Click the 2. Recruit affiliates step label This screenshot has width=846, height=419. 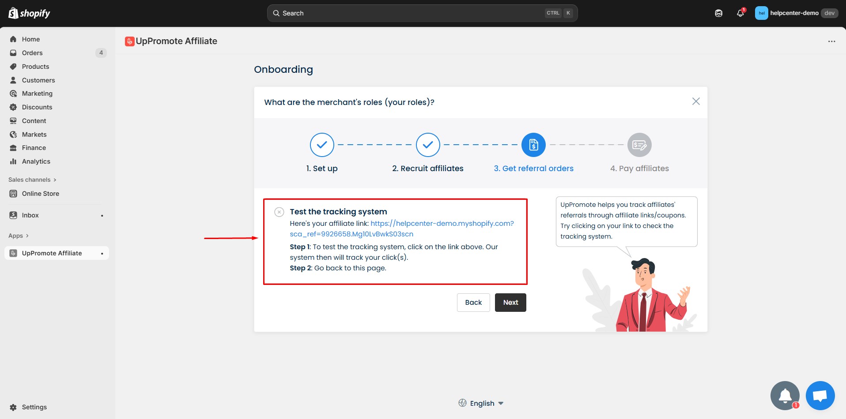tap(428, 168)
